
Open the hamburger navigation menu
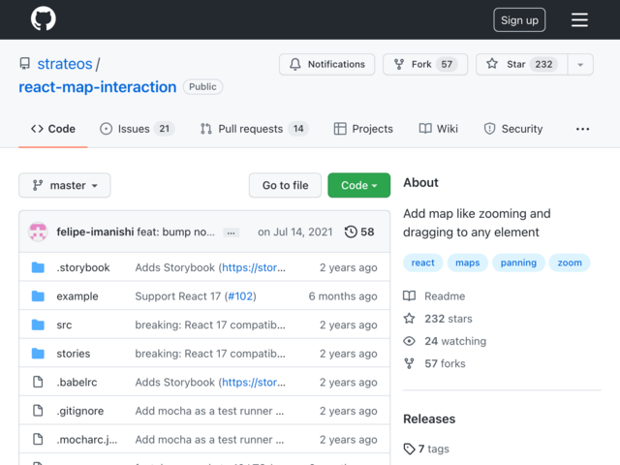coord(579,19)
